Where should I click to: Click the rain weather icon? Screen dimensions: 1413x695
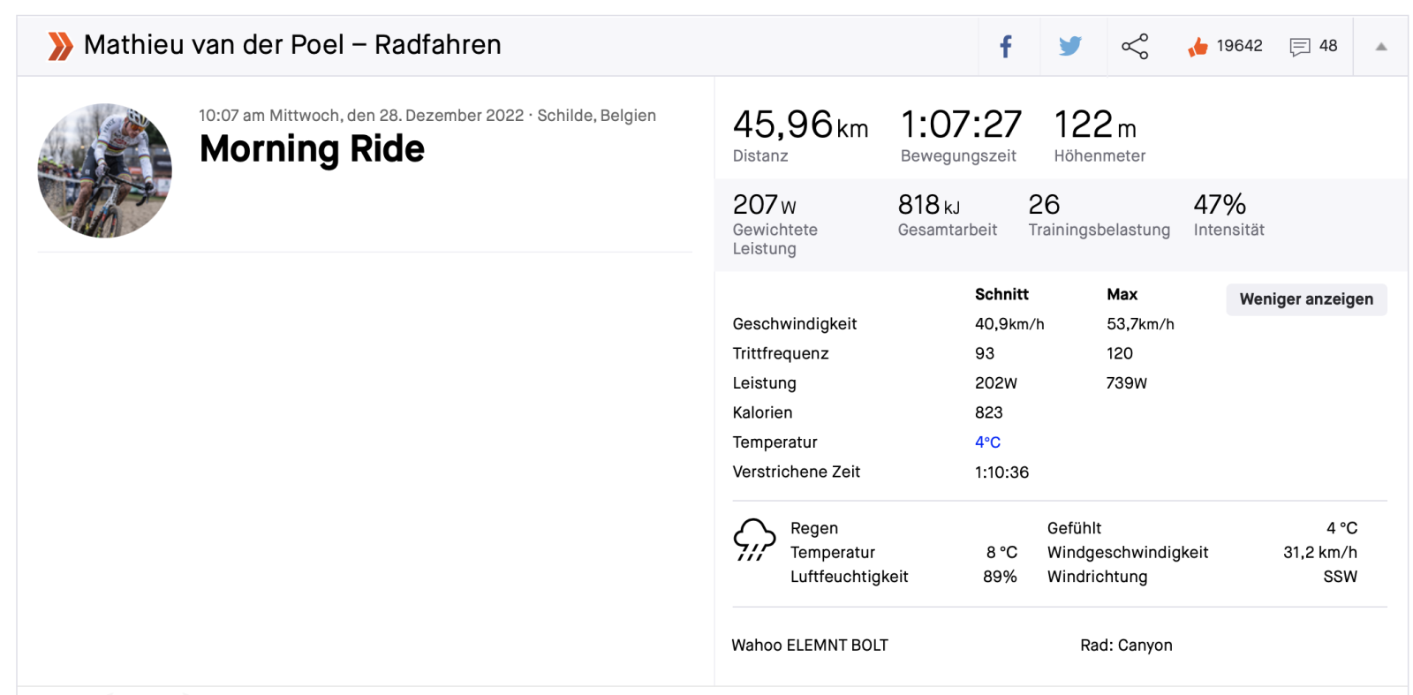(x=753, y=540)
